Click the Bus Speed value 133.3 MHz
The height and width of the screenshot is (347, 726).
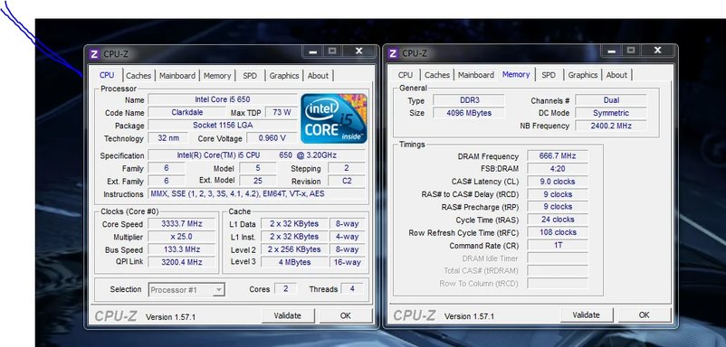(x=181, y=249)
